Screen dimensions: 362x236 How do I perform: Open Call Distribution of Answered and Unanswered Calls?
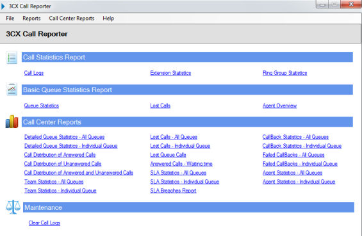(79, 173)
